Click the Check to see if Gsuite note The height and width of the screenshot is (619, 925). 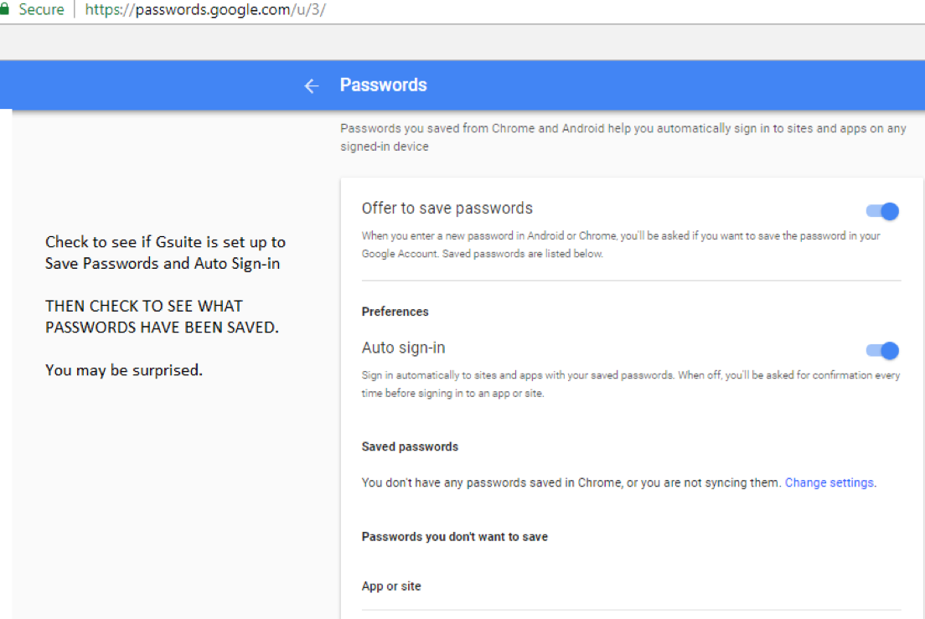(x=165, y=253)
